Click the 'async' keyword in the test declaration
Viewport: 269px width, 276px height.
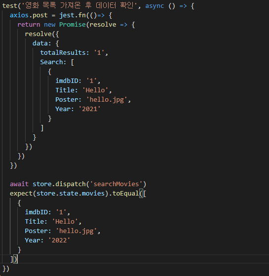154,6
